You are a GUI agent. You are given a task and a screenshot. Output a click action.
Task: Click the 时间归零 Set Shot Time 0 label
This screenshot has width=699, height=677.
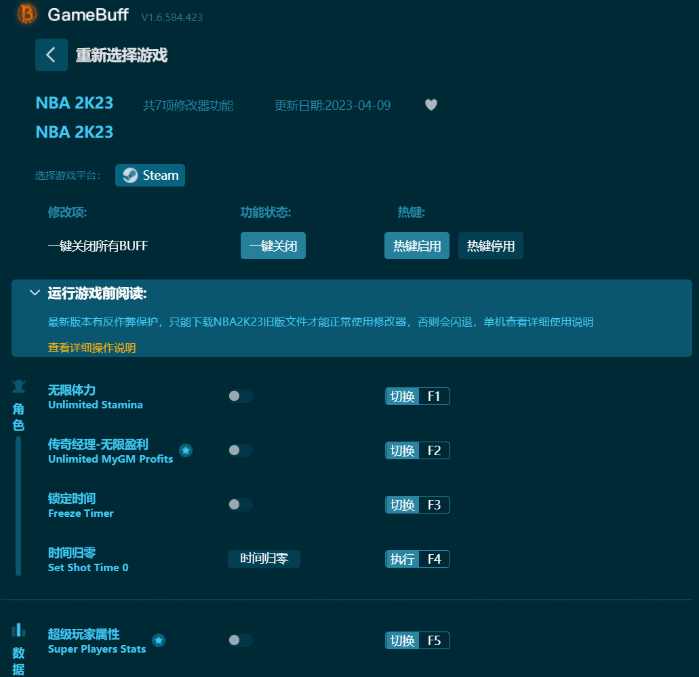(x=88, y=559)
